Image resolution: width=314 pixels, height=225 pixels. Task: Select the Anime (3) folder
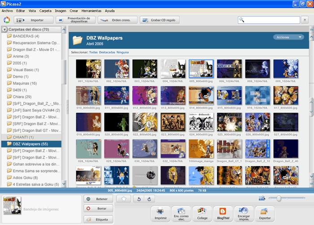(31, 56)
